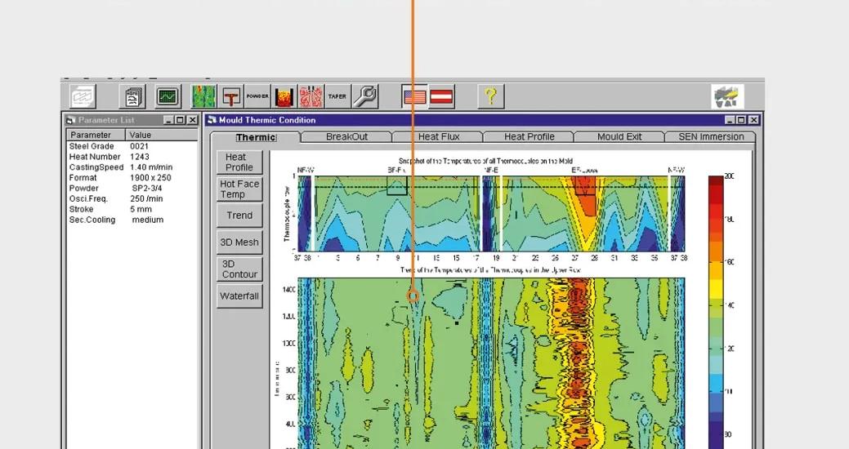
Task: Open the Heat Flux tab
Action: click(x=439, y=137)
